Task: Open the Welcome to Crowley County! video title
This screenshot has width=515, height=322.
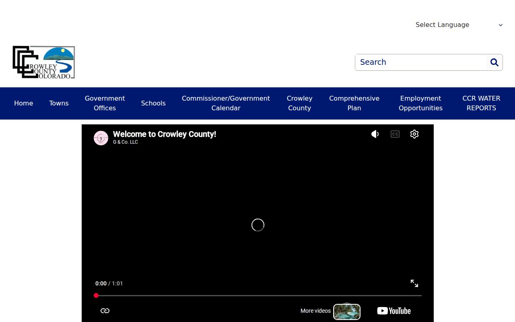Action: coord(165,134)
